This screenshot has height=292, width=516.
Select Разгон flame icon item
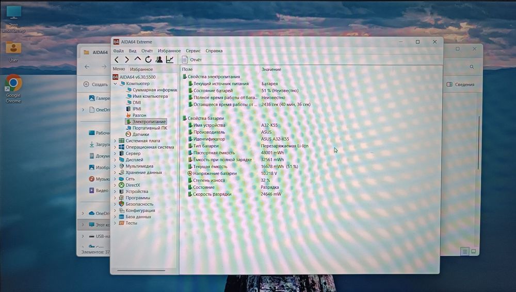click(128, 115)
